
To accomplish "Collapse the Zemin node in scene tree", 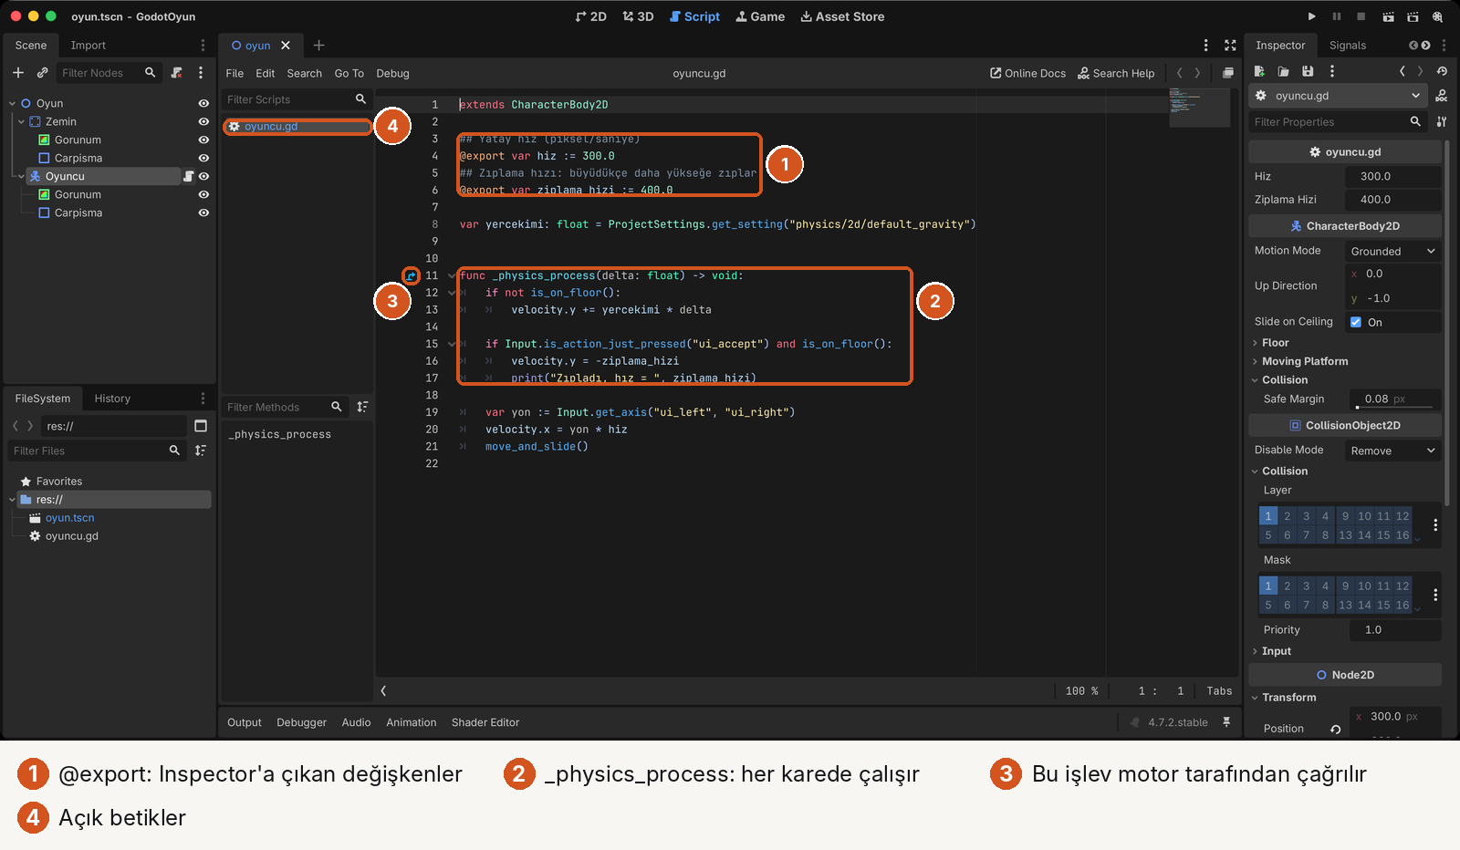I will click(x=22, y=122).
